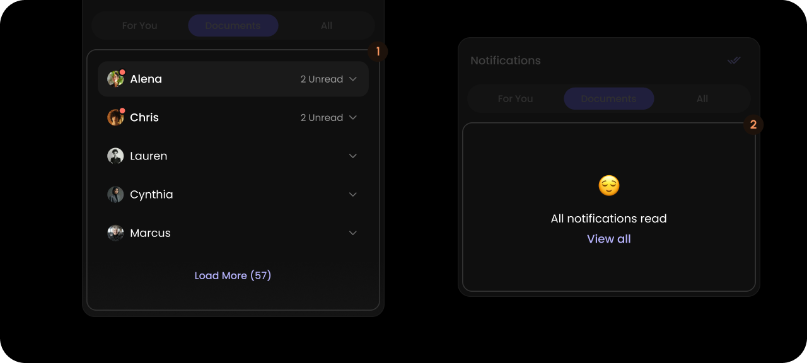The image size is (807, 363).
Task: Click the orange number 1 annotation badge
Action: click(x=378, y=52)
